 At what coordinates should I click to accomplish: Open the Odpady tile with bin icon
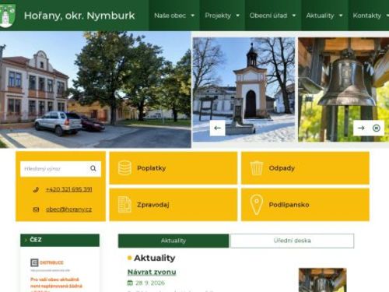click(305, 168)
